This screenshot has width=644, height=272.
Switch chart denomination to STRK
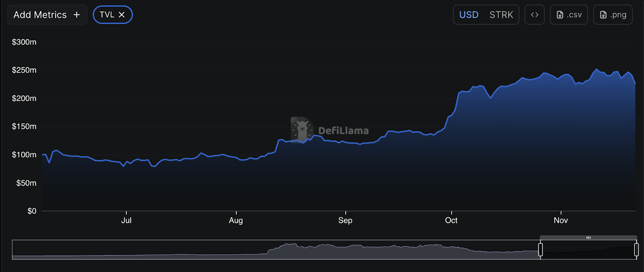pos(501,15)
